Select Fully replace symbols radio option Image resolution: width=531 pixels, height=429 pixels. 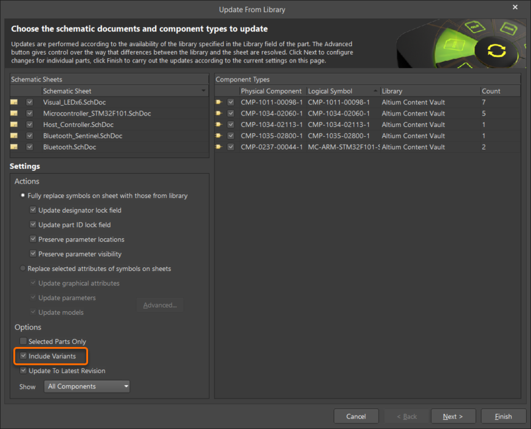click(22, 196)
